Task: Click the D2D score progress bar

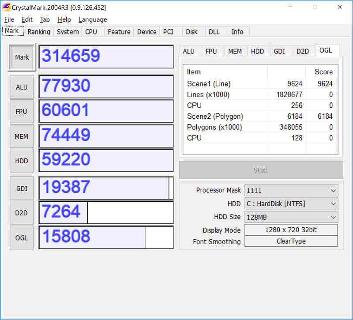Action: click(x=106, y=212)
